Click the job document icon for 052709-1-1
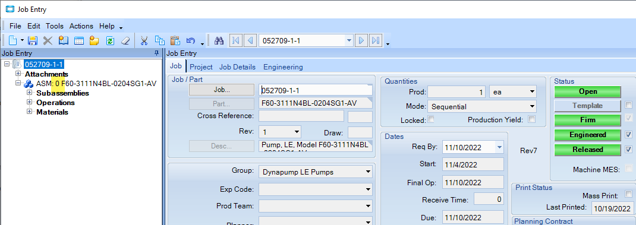The height and width of the screenshot is (225, 636). (17, 64)
